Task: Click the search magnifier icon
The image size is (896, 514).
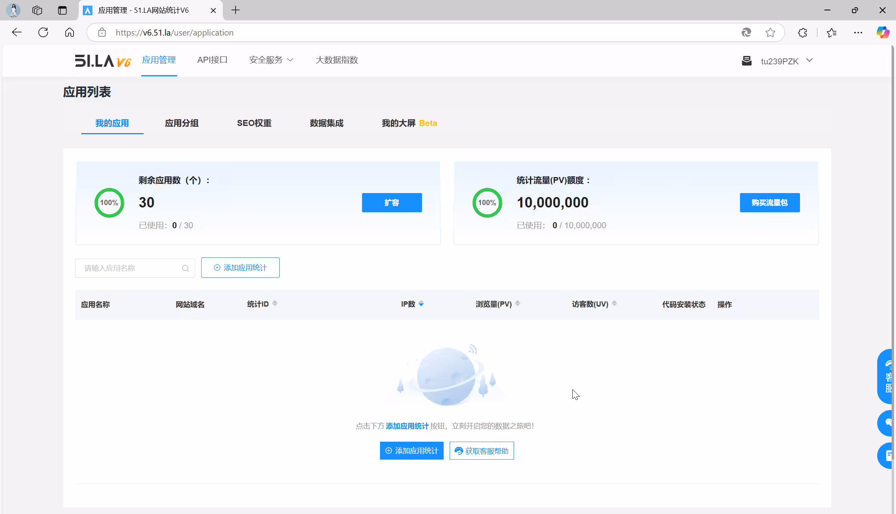Action: pos(186,269)
